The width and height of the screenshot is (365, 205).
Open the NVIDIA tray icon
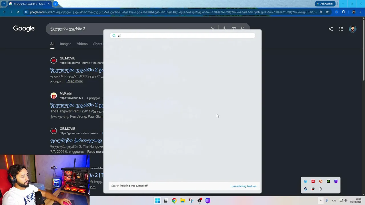(328, 181)
